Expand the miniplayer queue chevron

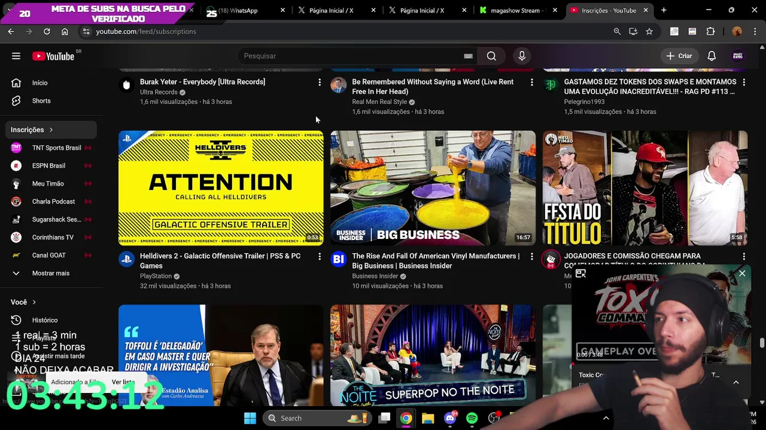pyautogui.click(x=736, y=382)
